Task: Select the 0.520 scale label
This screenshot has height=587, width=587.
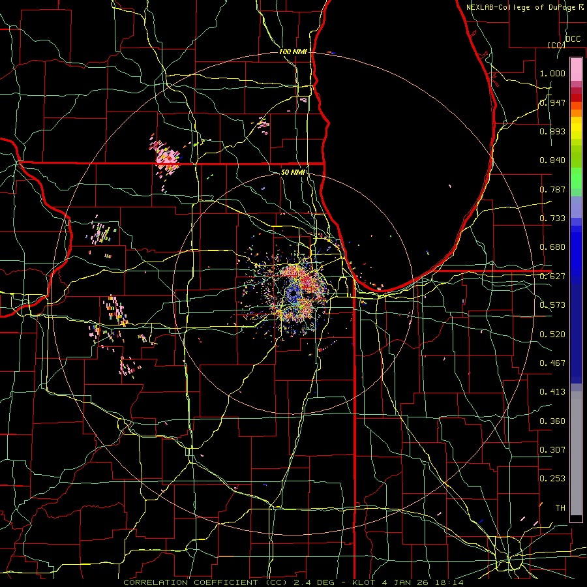Action: coord(552,335)
